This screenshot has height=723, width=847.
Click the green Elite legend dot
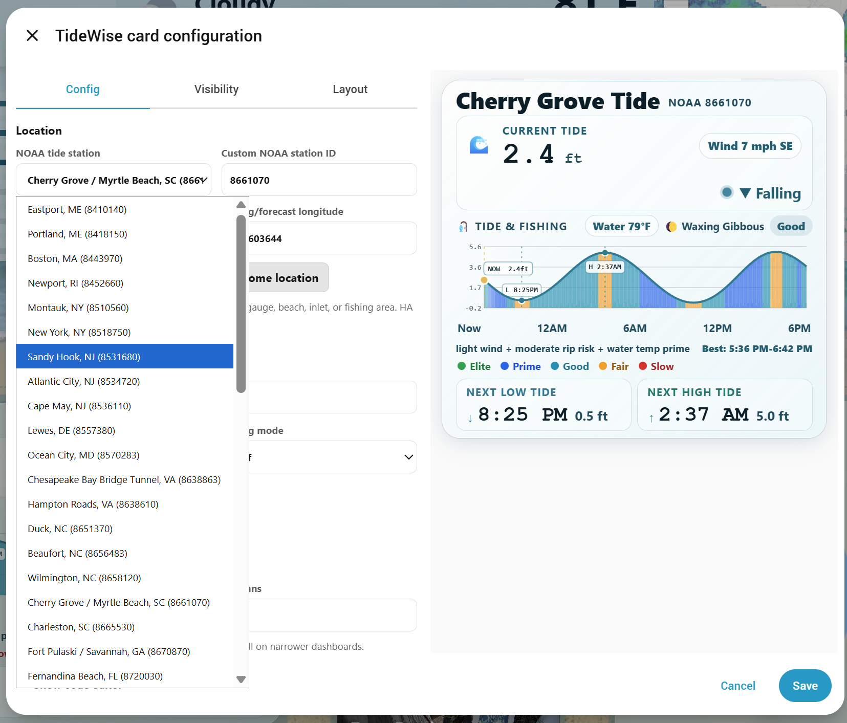point(462,366)
